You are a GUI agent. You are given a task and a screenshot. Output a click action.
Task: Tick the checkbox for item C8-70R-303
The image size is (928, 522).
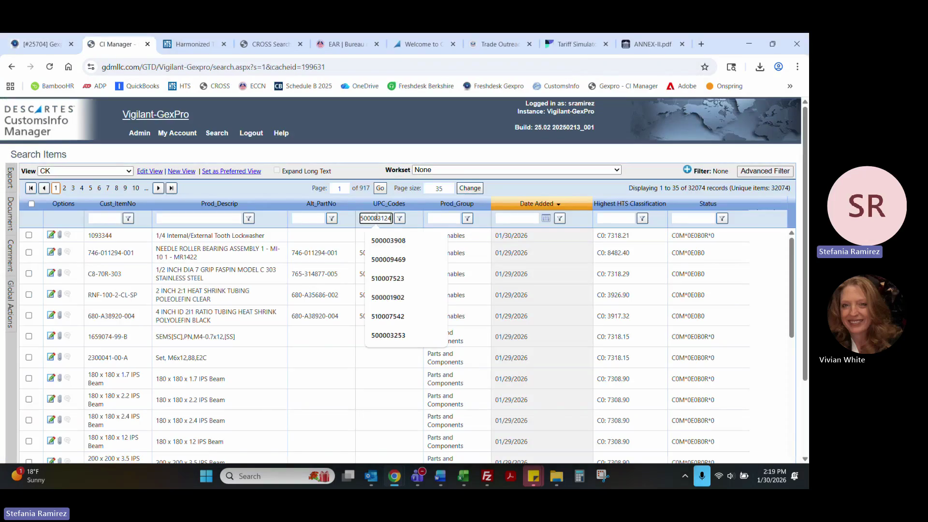[x=29, y=274]
